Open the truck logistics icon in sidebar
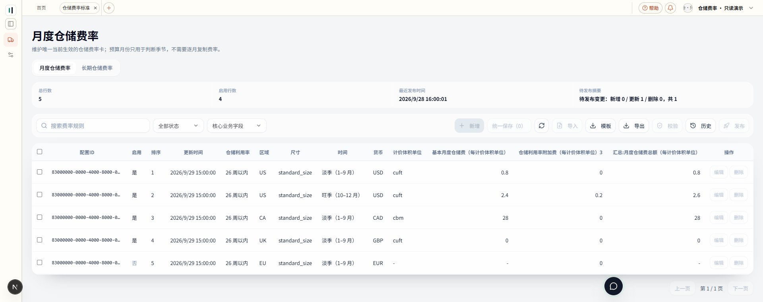This screenshot has width=763, height=302. coord(11,40)
